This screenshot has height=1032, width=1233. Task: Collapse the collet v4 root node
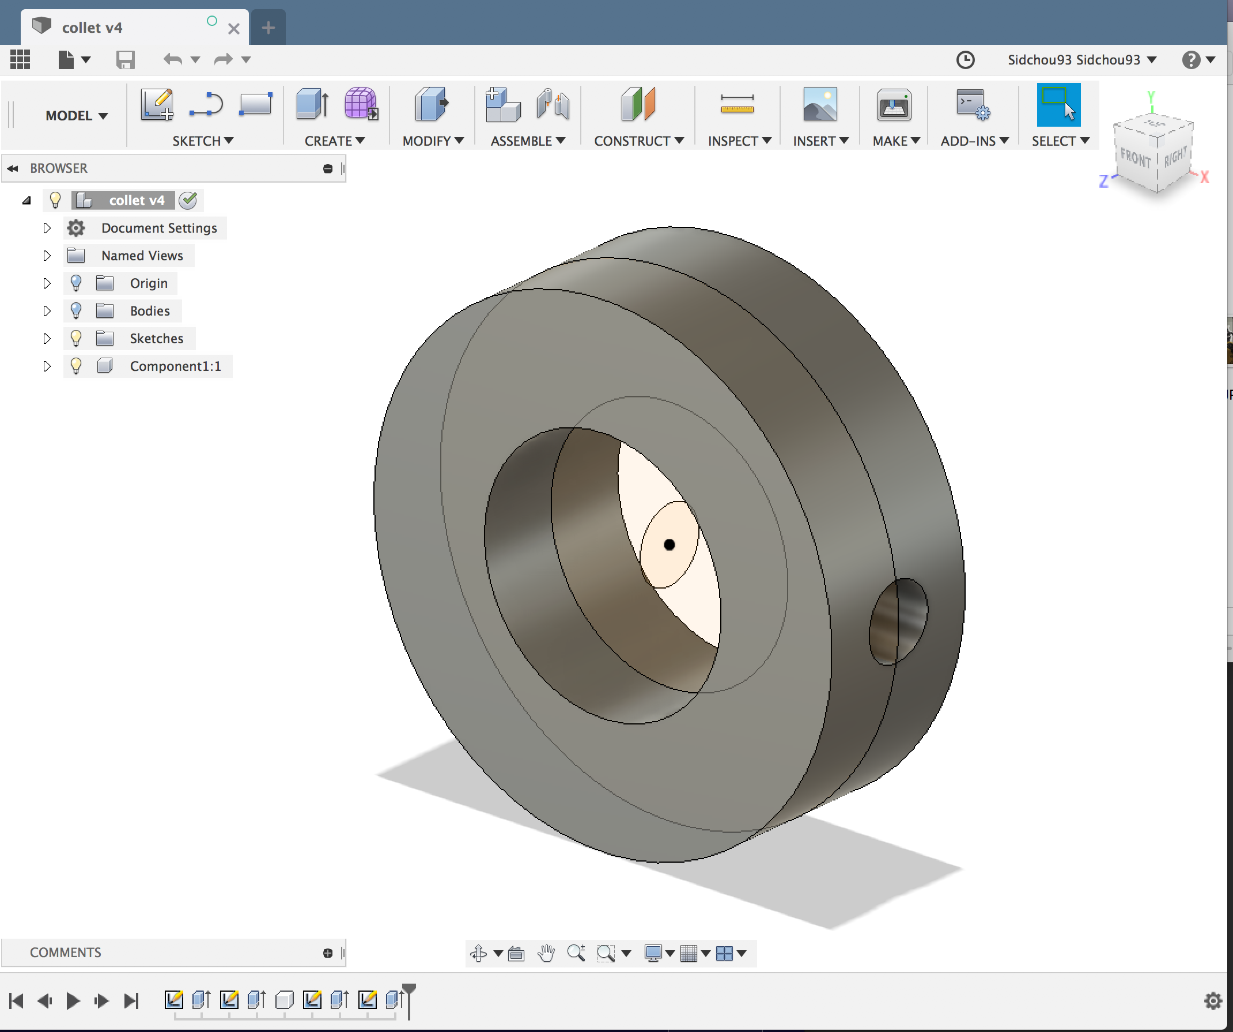point(27,200)
